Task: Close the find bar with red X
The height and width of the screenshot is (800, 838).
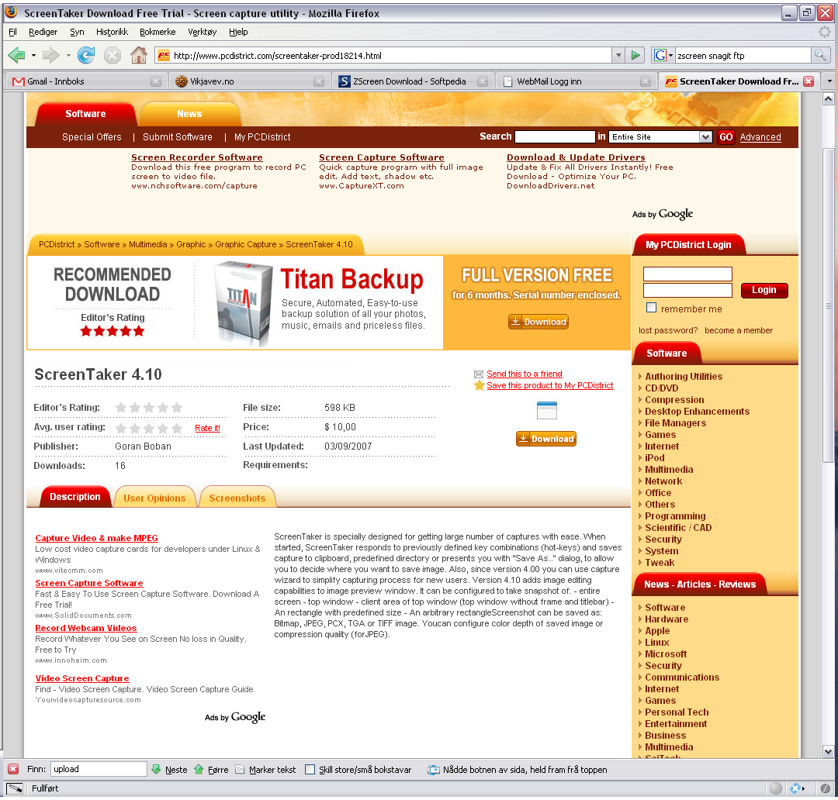Action: tap(13, 769)
